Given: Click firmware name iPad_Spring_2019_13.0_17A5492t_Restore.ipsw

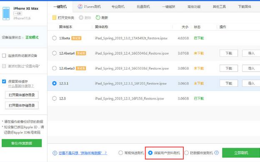Looking at the screenshot, I should (131, 38).
